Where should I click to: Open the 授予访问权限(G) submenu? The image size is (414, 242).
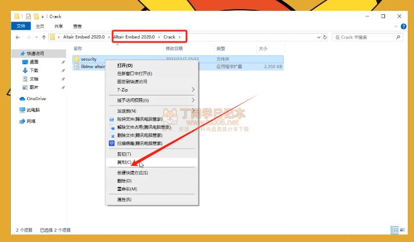point(152,101)
